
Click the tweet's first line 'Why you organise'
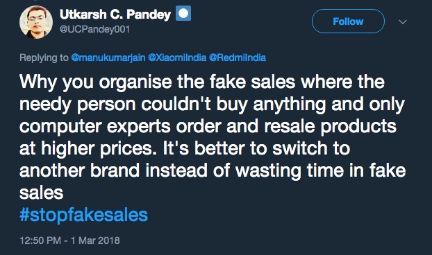click(x=96, y=82)
